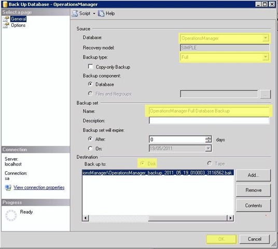
Task: Decrease days with spinner down arrow
Action: [x=208, y=141]
